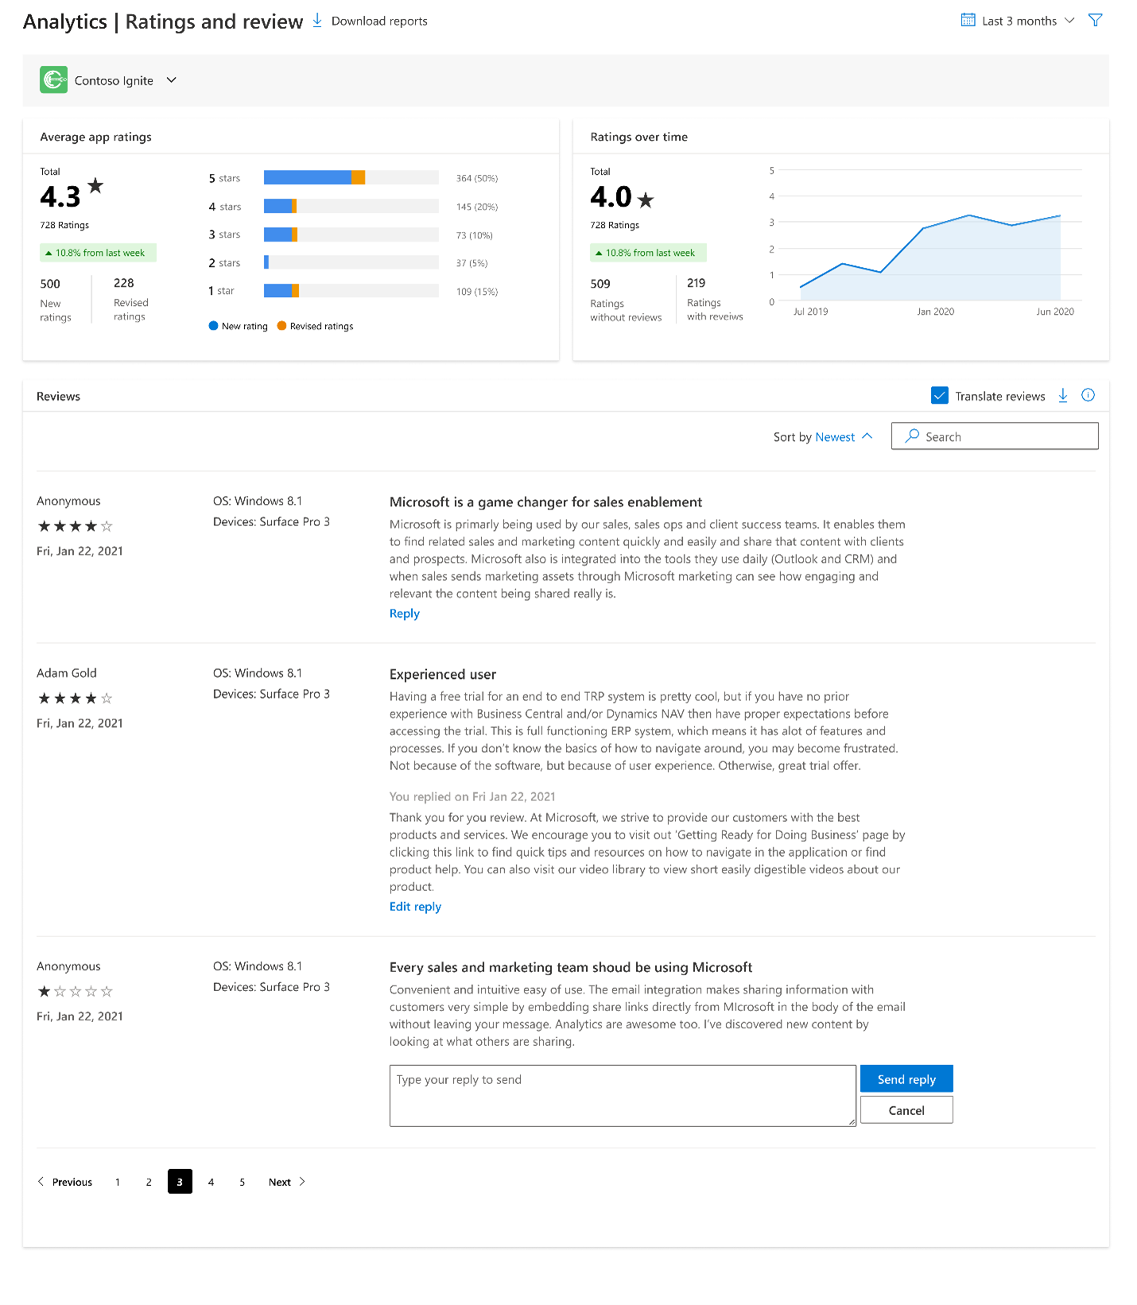
Task: Click the blue New rating legend dot
Action: (x=213, y=326)
